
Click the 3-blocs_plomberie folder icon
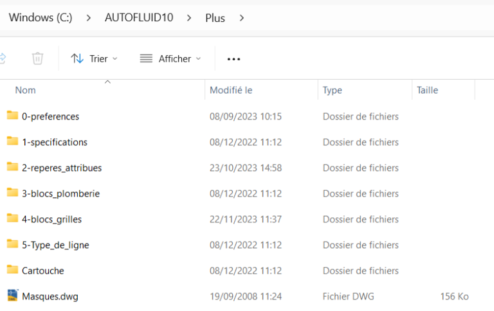tap(12, 193)
